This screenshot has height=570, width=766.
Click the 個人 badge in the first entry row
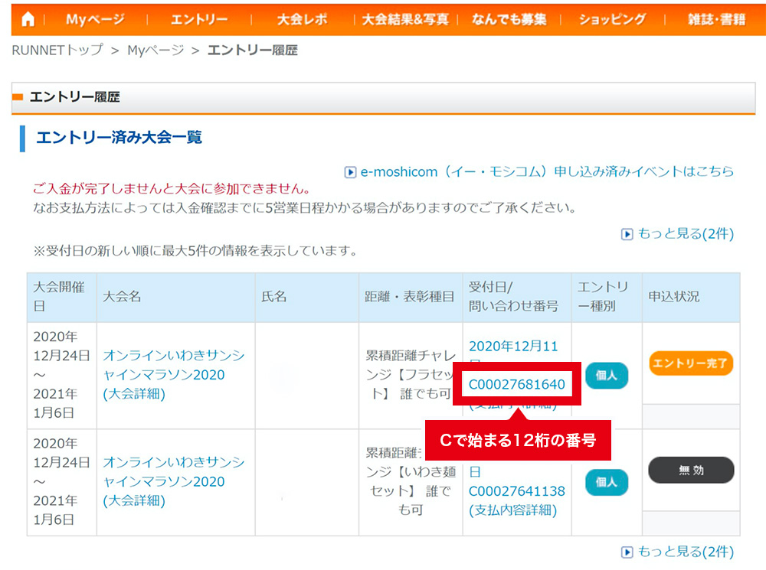coord(607,376)
